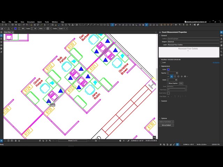Open the Units dropdown
This screenshot has height=167, width=223.
pyautogui.click(x=42, y=29)
